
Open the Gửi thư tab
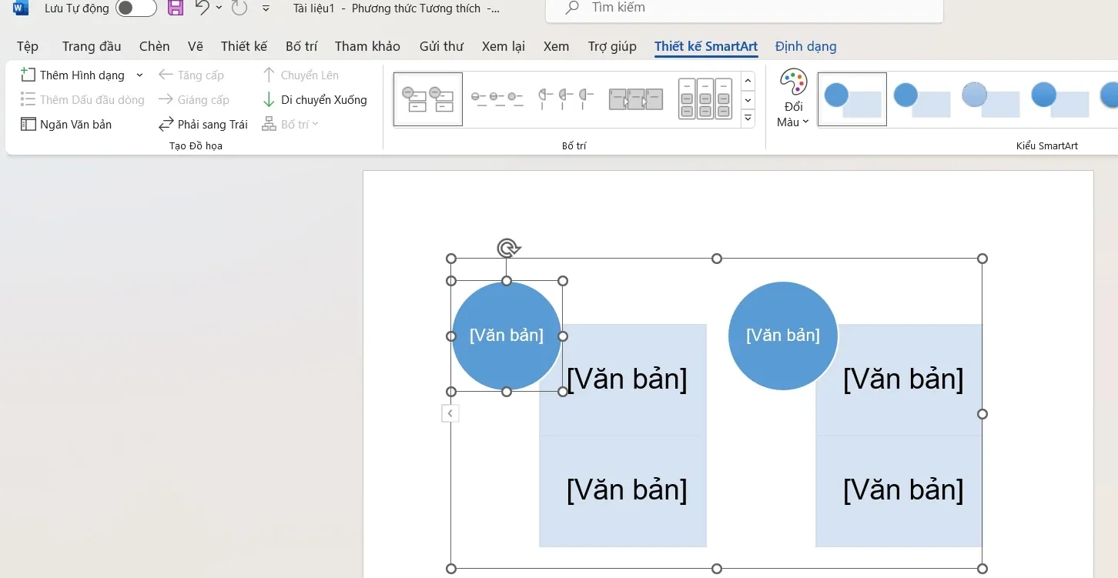[x=441, y=46]
